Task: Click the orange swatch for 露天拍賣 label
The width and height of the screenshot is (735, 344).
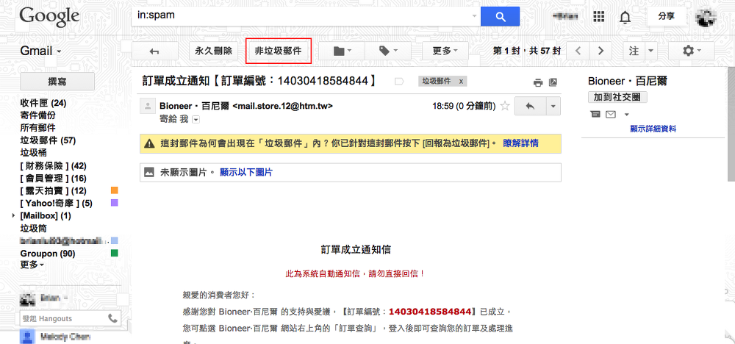Action: click(114, 190)
